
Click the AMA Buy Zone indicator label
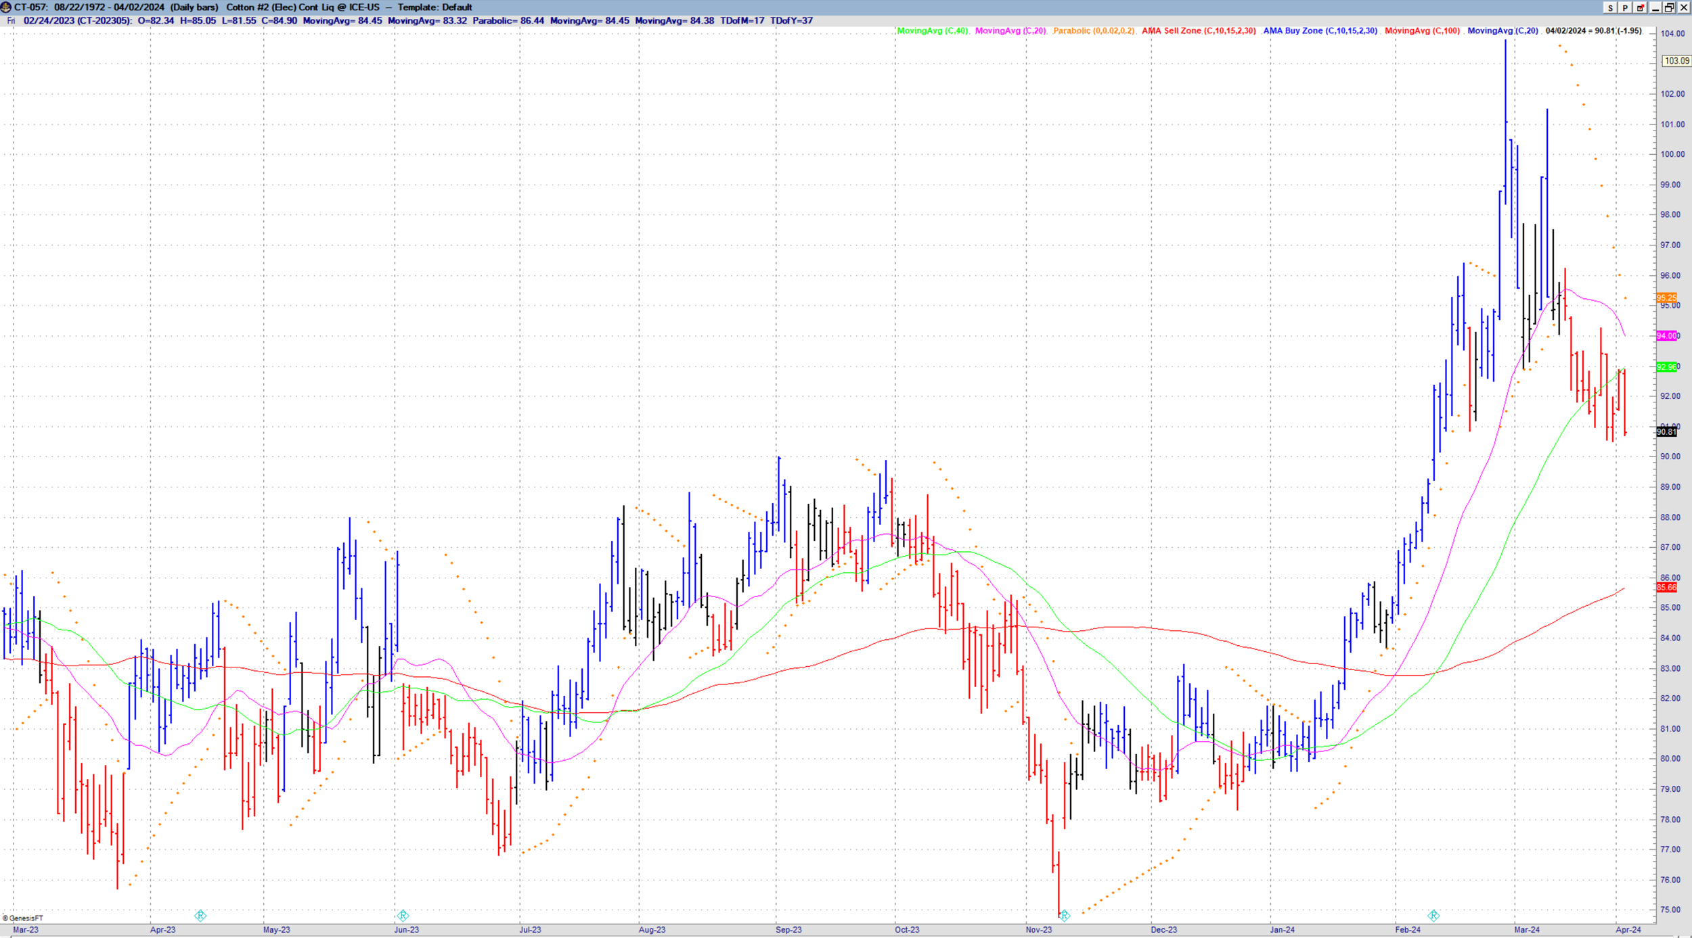(x=1320, y=31)
